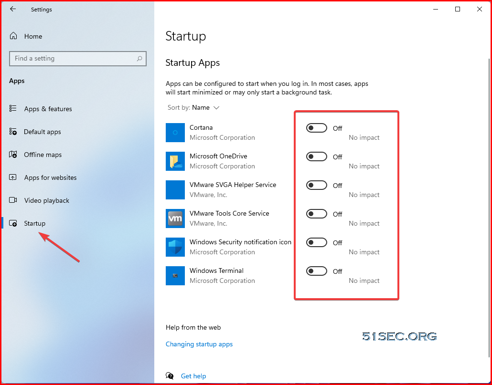Click the Cortana app icon

[175, 133]
